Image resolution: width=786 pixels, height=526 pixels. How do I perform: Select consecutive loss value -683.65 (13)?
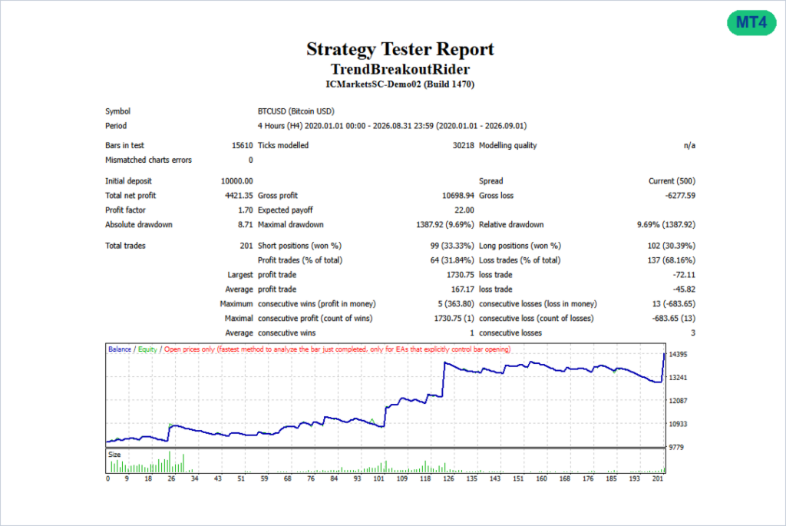point(674,319)
